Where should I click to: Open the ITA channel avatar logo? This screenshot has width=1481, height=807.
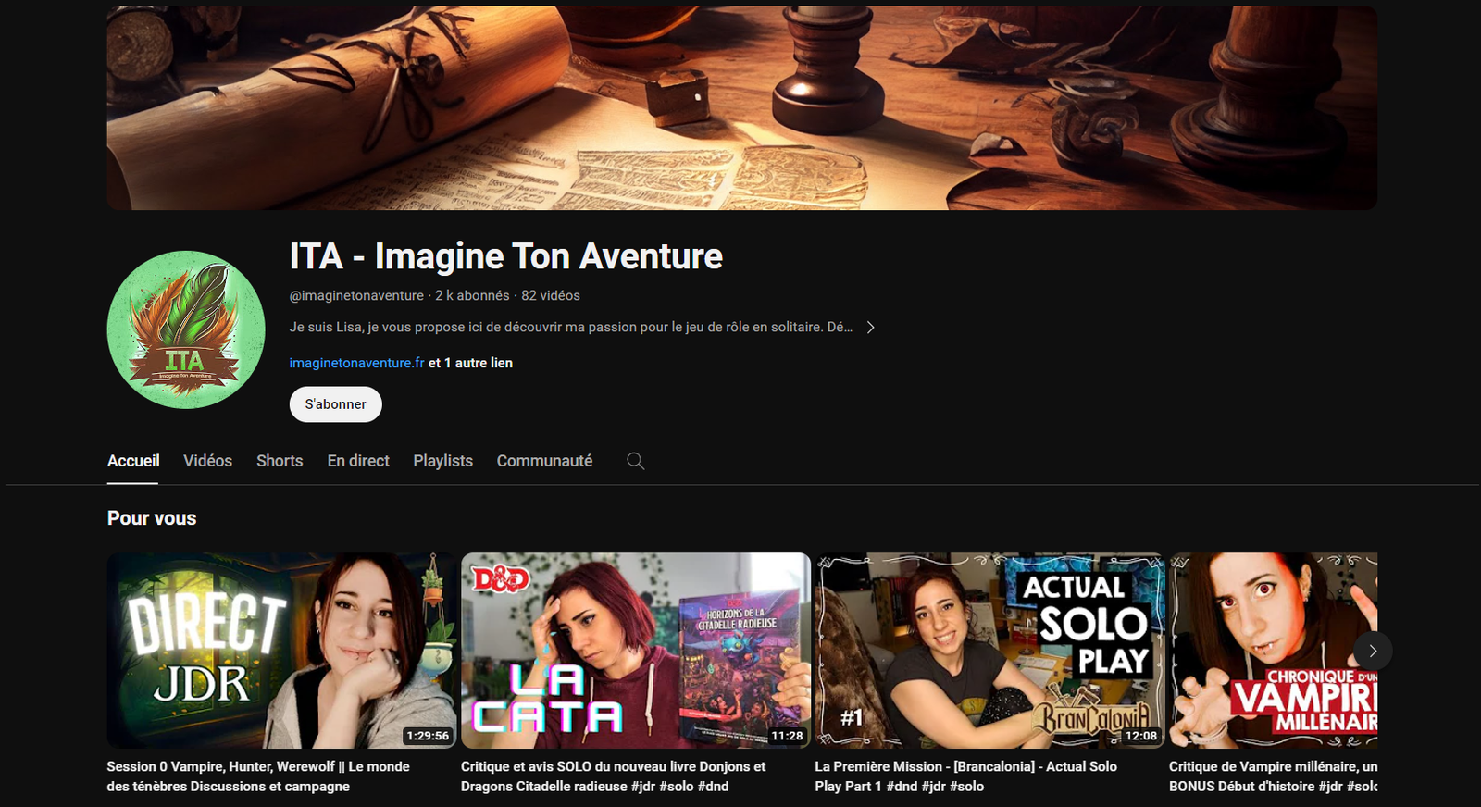[186, 329]
